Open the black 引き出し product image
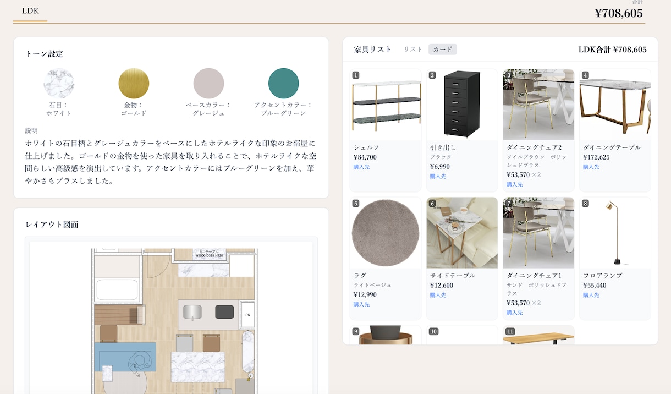The height and width of the screenshot is (394, 671). point(462,105)
